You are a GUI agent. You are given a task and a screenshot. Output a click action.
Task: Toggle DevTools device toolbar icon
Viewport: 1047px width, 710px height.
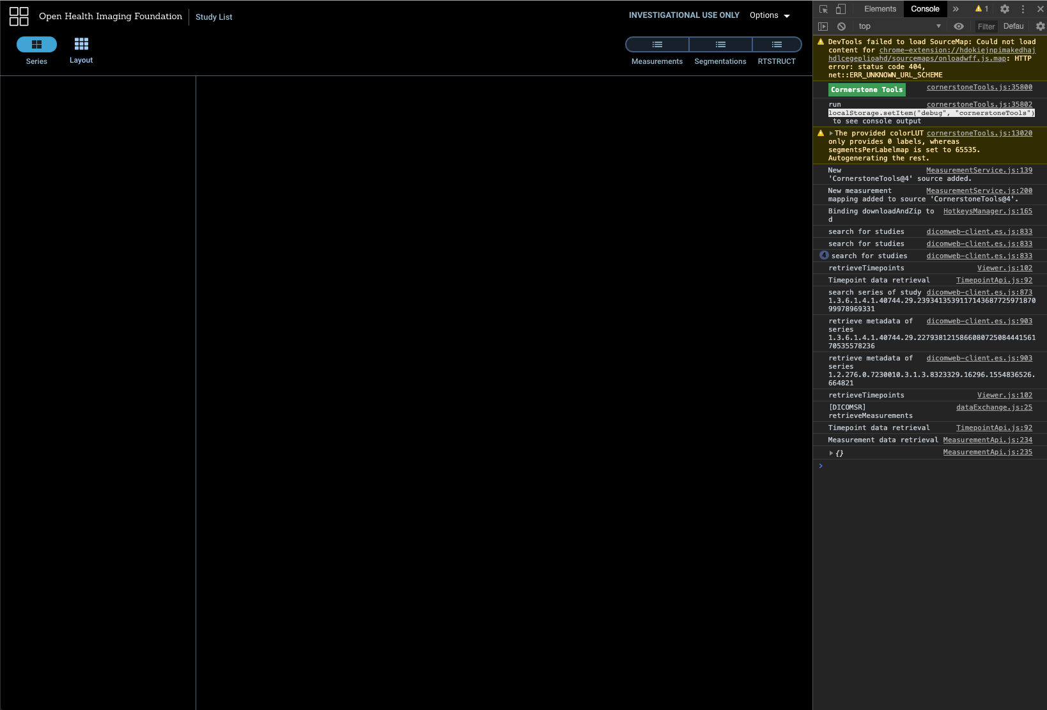(x=841, y=9)
